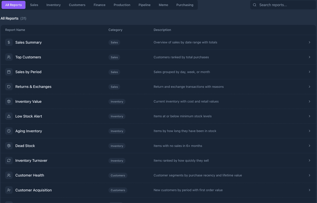Screen dimensions: 317x203
Task: Click the Category column header
Action: pyautogui.click(x=115, y=30)
